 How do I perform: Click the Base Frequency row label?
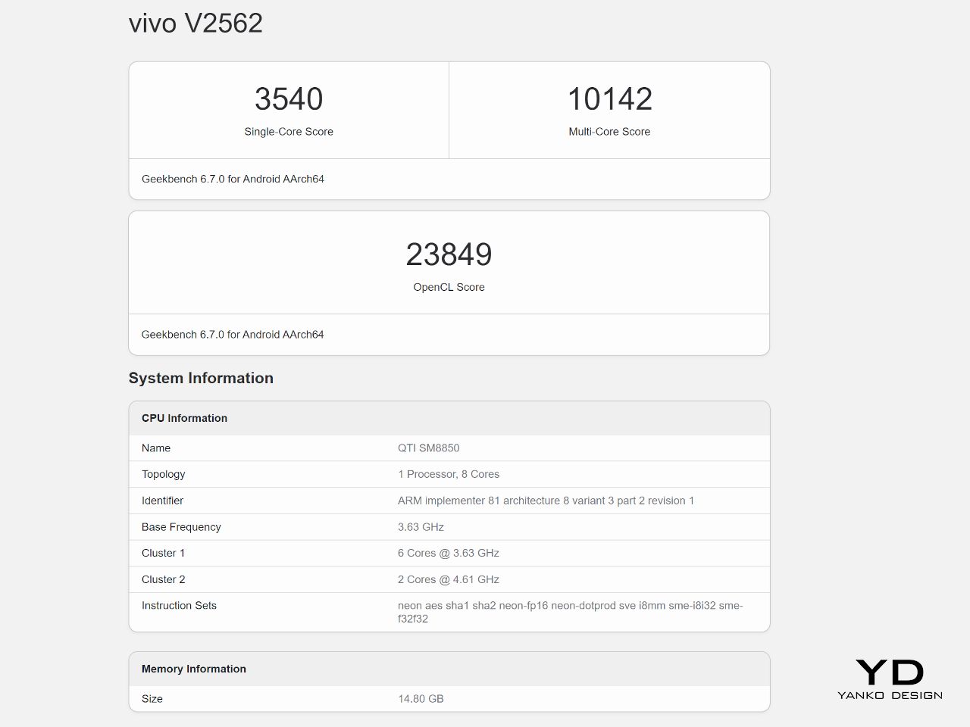point(181,527)
